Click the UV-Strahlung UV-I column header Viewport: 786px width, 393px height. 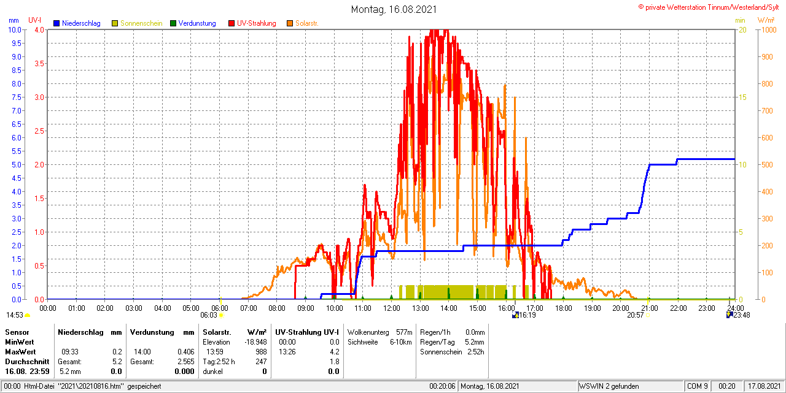tap(307, 332)
